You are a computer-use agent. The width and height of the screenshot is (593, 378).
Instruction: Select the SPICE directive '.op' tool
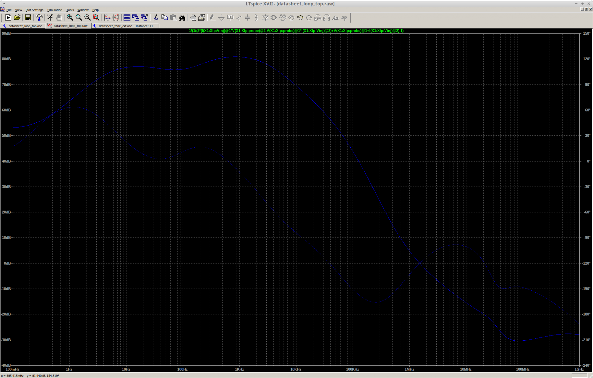(344, 18)
